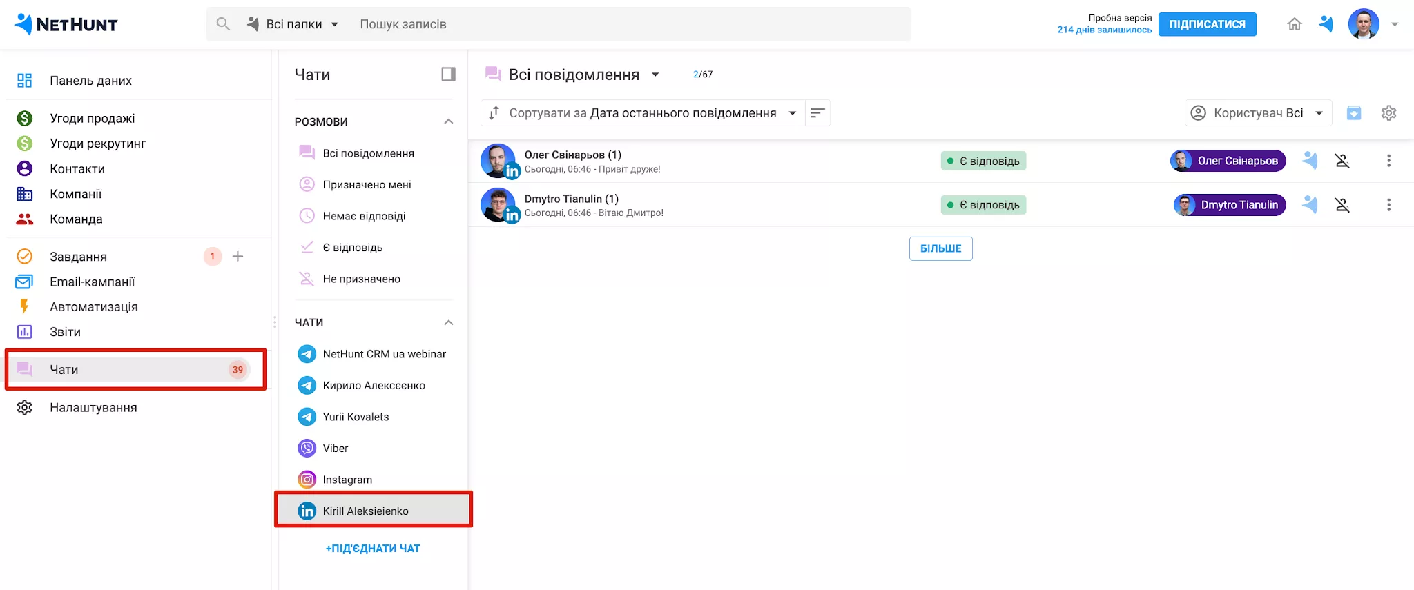
Task: Unassign user in Dmytro Tianulin row
Action: tap(1342, 205)
